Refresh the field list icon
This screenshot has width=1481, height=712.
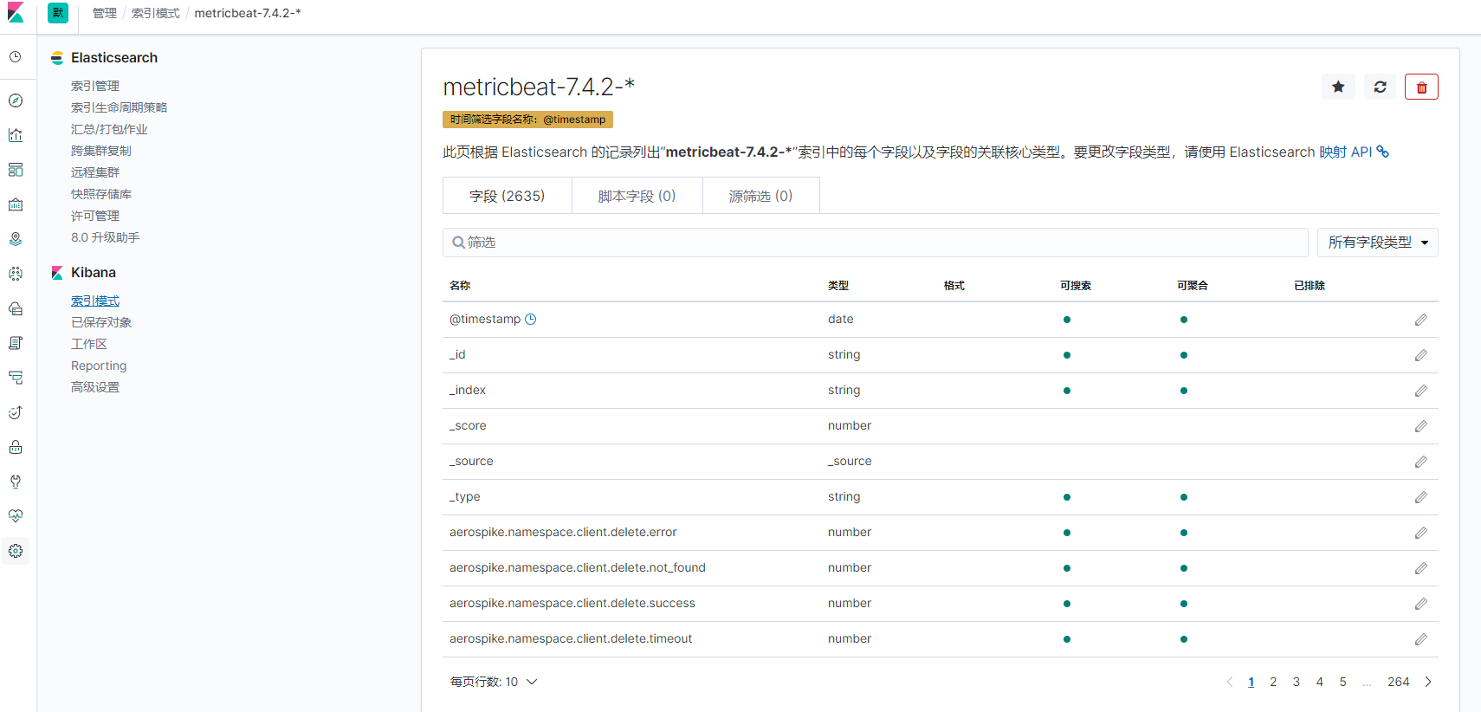[1380, 87]
